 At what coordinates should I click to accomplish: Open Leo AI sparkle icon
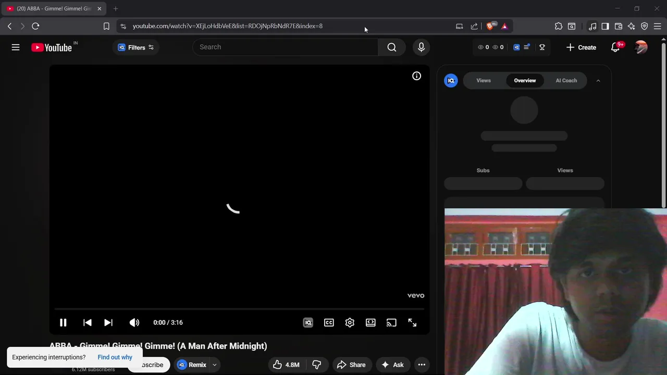pyautogui.click(x=632, y=26)
